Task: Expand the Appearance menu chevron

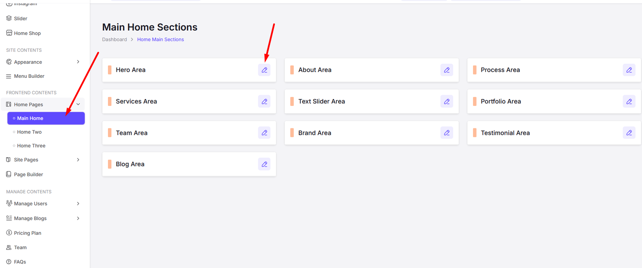Action: 78,62
